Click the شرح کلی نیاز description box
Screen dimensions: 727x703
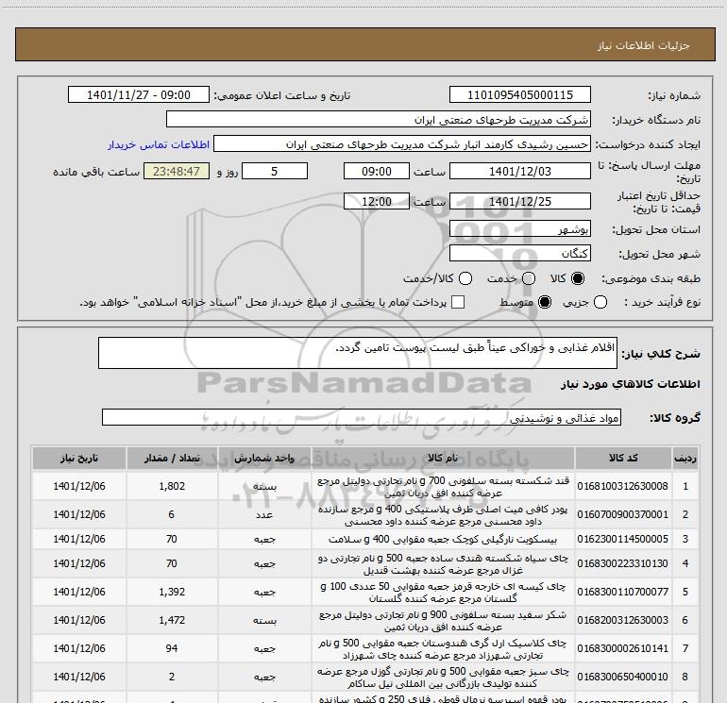(x=358, y=353)
